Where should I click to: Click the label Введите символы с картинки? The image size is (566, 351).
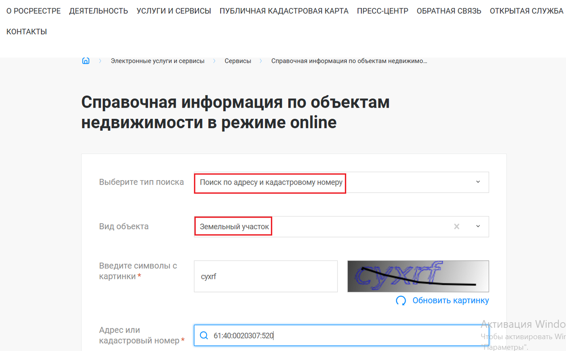coord(138,271)
